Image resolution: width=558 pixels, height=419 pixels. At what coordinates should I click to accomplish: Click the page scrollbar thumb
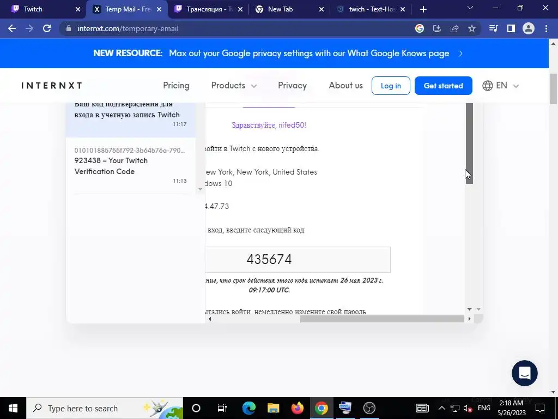(554, 88)
